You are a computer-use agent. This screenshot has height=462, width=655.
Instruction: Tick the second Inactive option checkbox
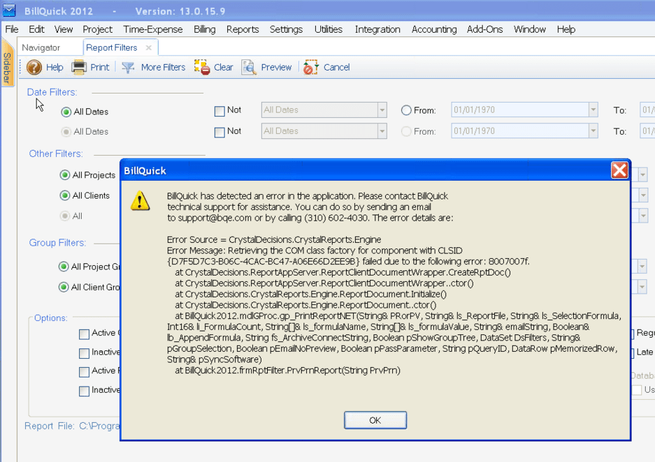[84, 391]
